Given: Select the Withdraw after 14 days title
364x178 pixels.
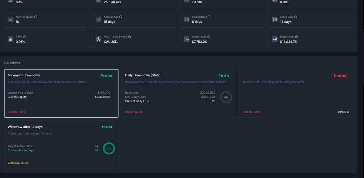Looking at the screenshot, I should [x=25, y=127].
